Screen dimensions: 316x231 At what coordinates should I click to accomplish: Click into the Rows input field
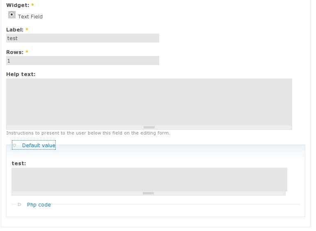[82, 61]
